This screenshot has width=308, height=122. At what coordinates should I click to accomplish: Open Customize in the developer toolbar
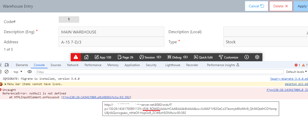(x=228, y=57)
